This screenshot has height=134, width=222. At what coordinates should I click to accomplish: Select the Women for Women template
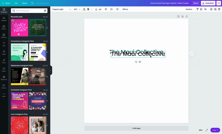[x=20, y=28]
